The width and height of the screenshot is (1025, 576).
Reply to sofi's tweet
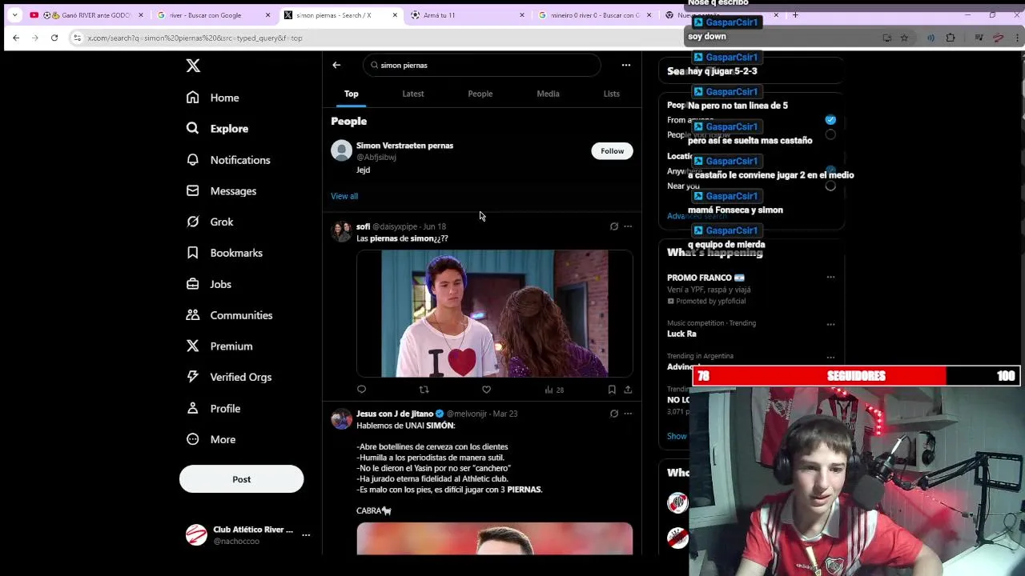(361, 390)
